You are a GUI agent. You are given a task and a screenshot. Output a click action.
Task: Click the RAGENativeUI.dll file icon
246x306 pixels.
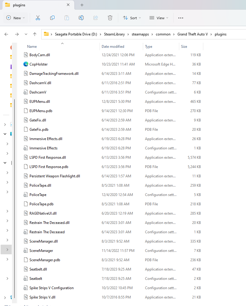coord(26,213)
